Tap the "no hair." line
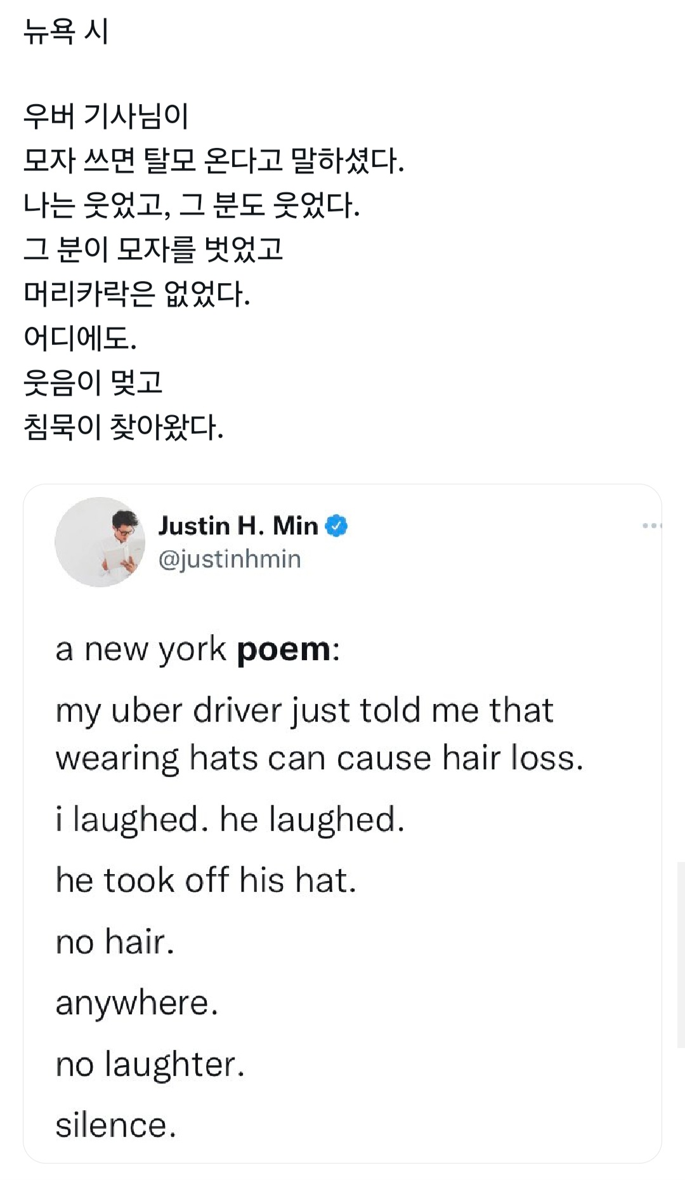 tap(115, 941)
